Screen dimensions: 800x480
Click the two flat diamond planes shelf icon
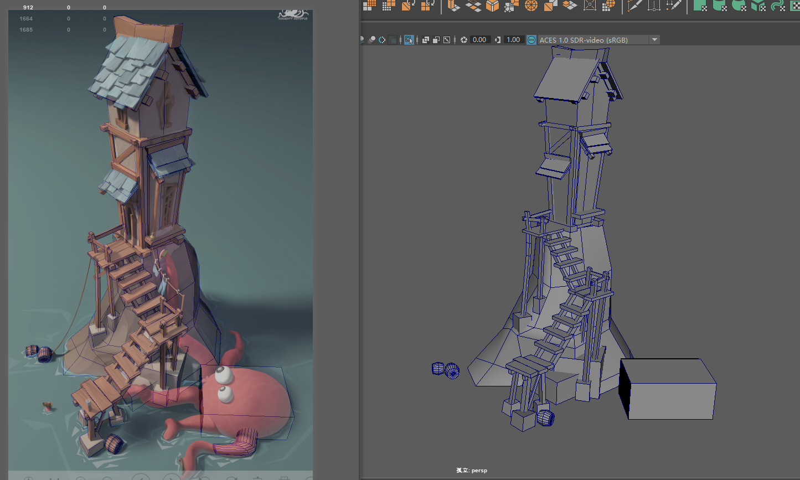[570, 5]
